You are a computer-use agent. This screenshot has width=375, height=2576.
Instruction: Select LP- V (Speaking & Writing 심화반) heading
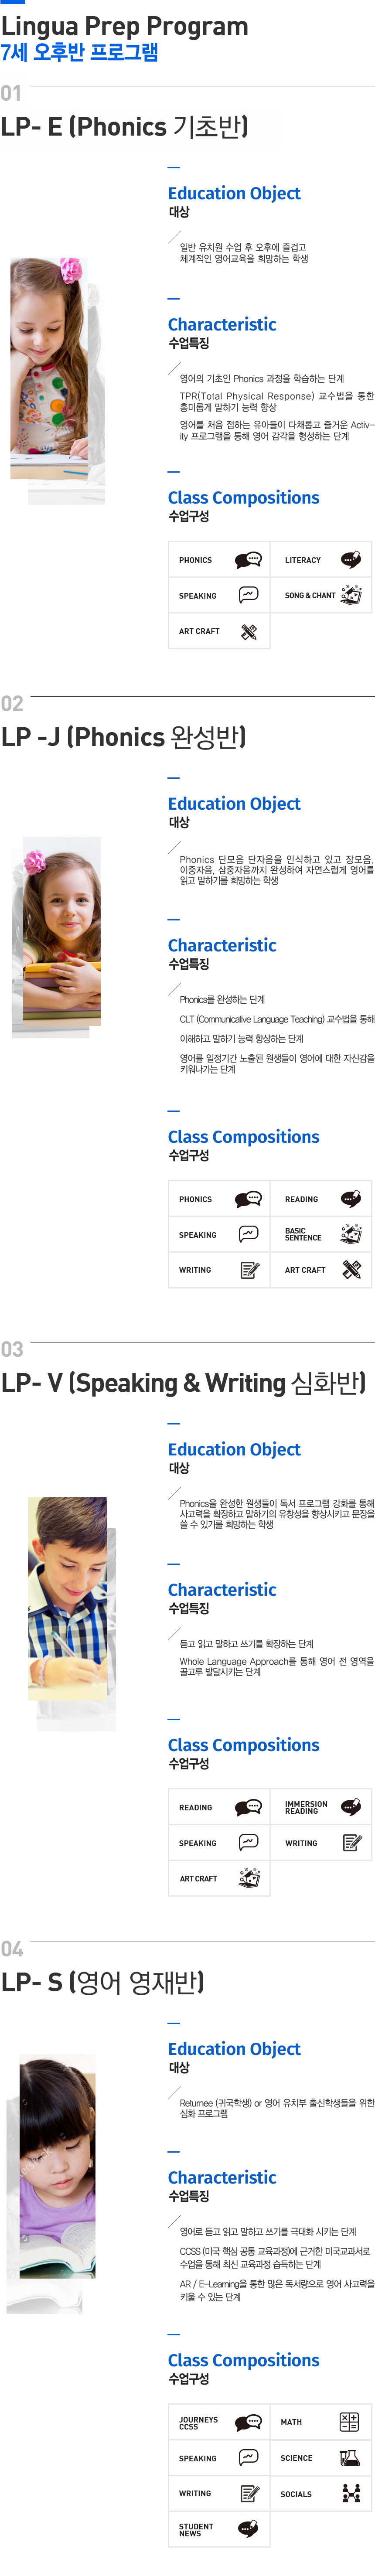(x=184, y=1383)
